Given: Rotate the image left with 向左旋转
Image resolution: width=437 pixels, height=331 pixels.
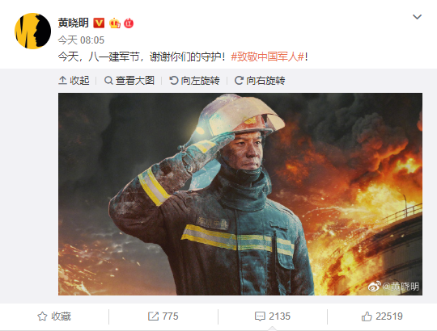Looking at the screenshot, I should coord(194,81).
